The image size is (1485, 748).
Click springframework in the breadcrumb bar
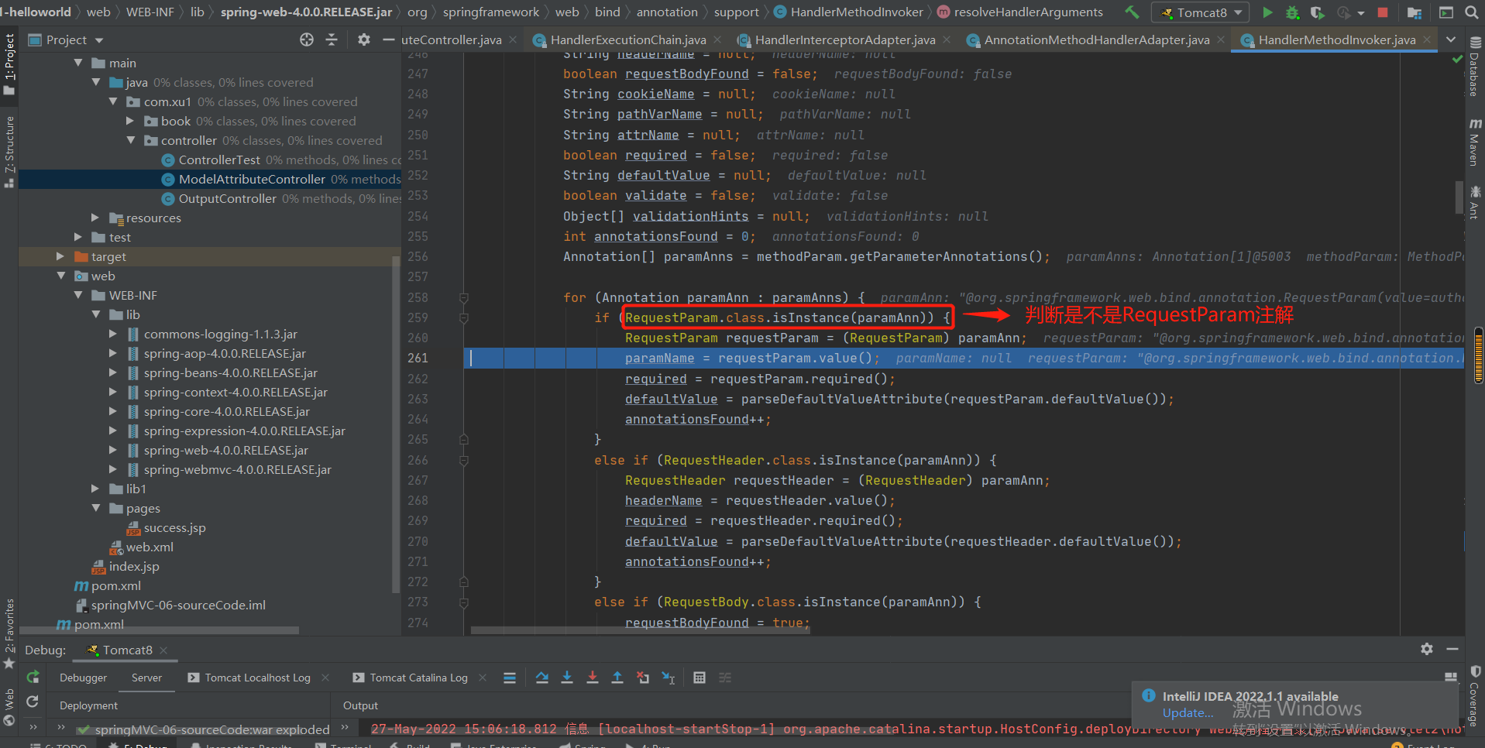click(491, 12)
